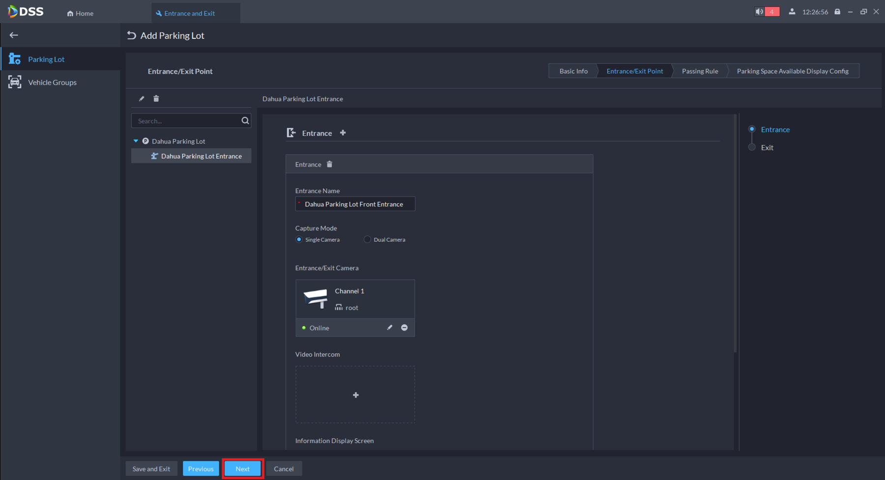Delete the Entrance card via its trash icon
The image size is (885, 480).
pos(329,165)
